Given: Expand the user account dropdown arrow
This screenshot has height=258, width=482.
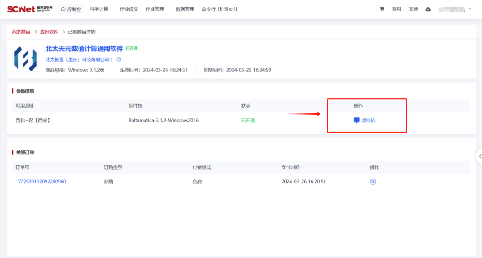Looking at the screenshot, I should tap(470, 9).
